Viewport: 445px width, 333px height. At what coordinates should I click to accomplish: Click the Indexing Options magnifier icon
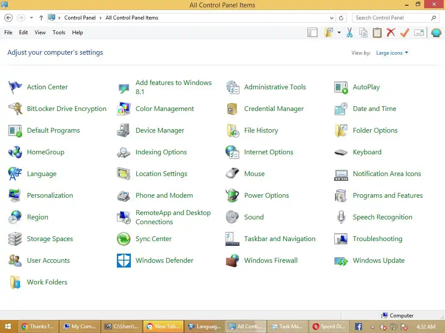pos(124,152)
